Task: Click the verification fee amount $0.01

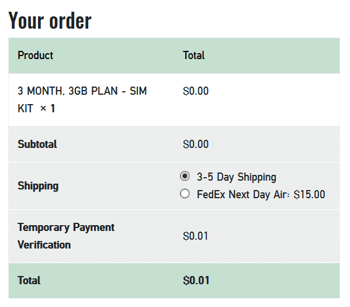Action: (195, 236)
